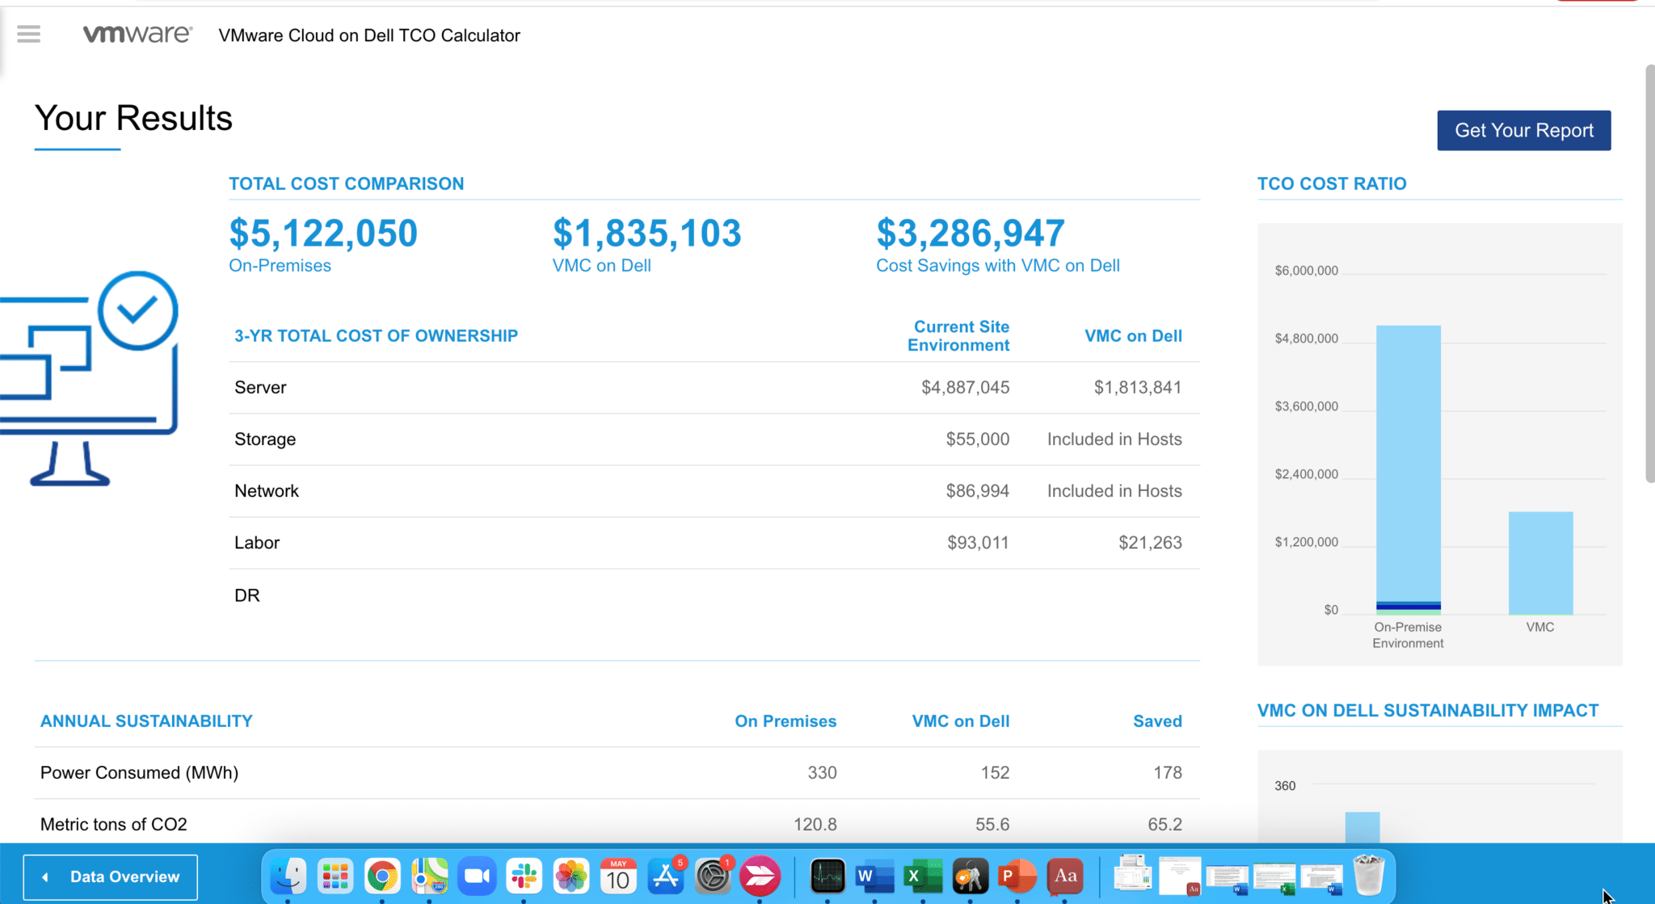Open Microsoft PowerPoint from the dock

point(1017,876)
